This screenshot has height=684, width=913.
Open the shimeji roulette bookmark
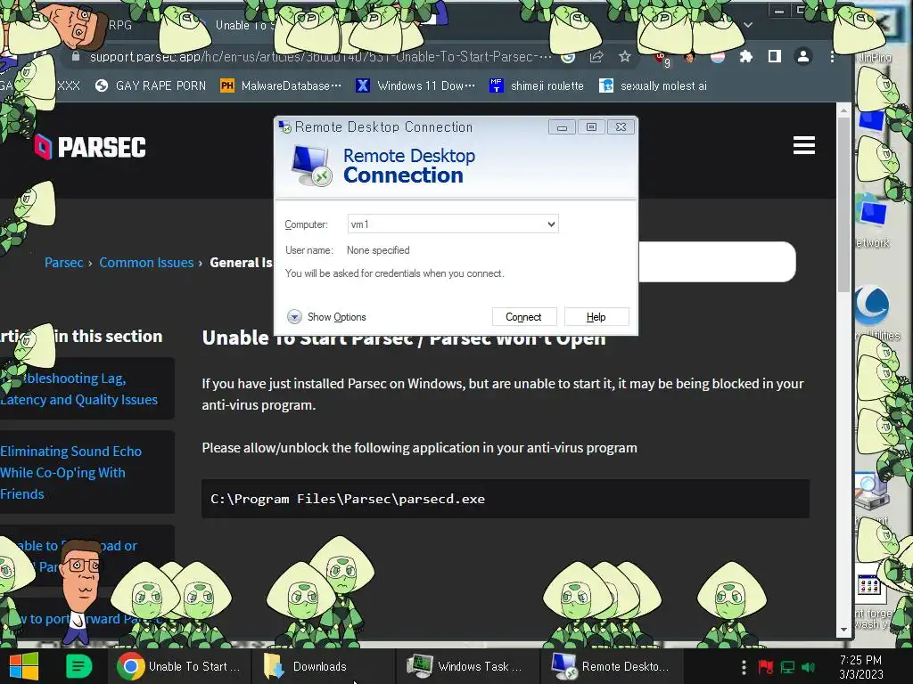click(x=536, y=85)
